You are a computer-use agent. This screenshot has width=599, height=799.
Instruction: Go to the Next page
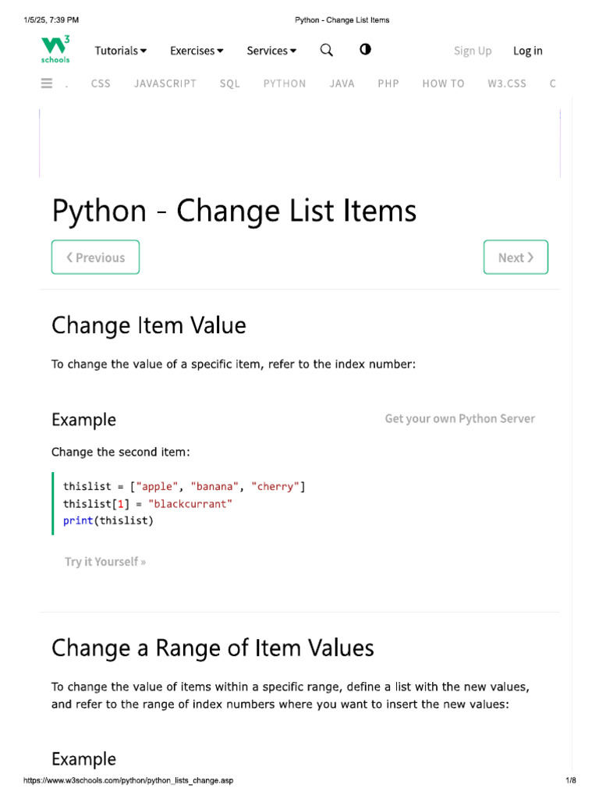pyautogui.click(x=516, y=257)
